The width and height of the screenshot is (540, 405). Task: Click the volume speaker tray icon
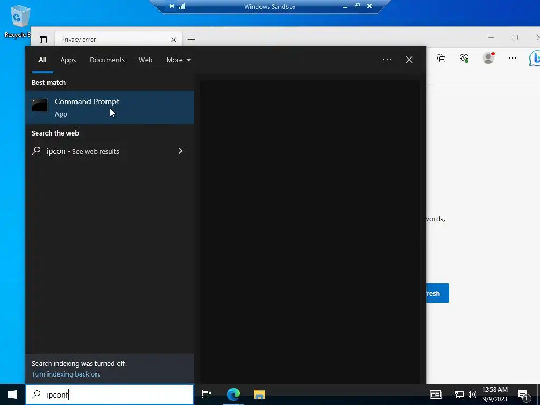pos(472,394)
